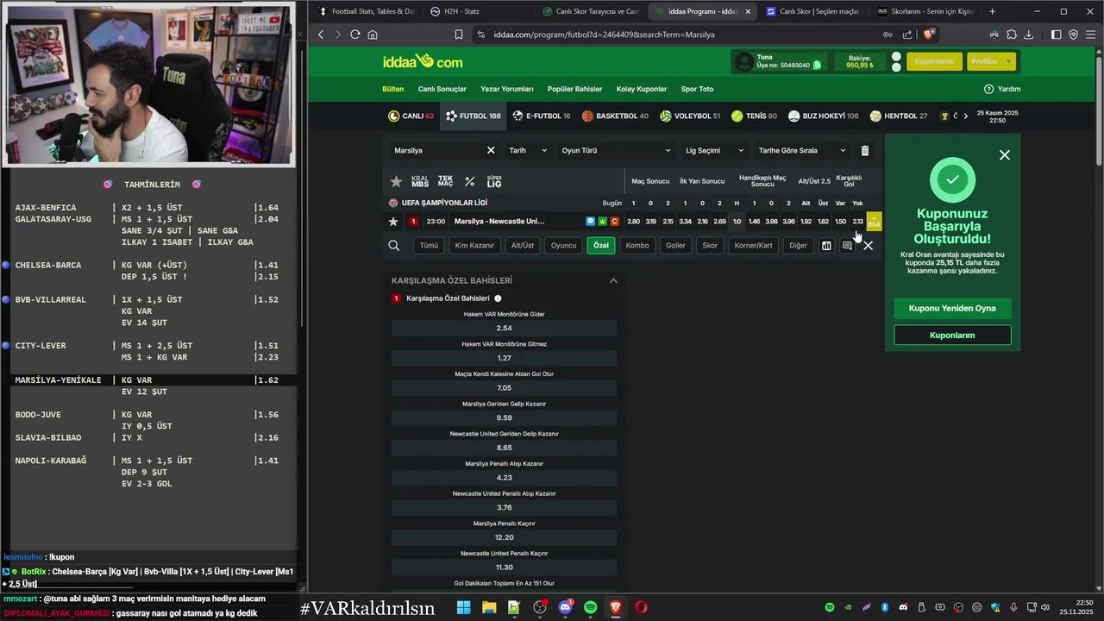Select the Kim Kazanır market filter

point(474,246)
